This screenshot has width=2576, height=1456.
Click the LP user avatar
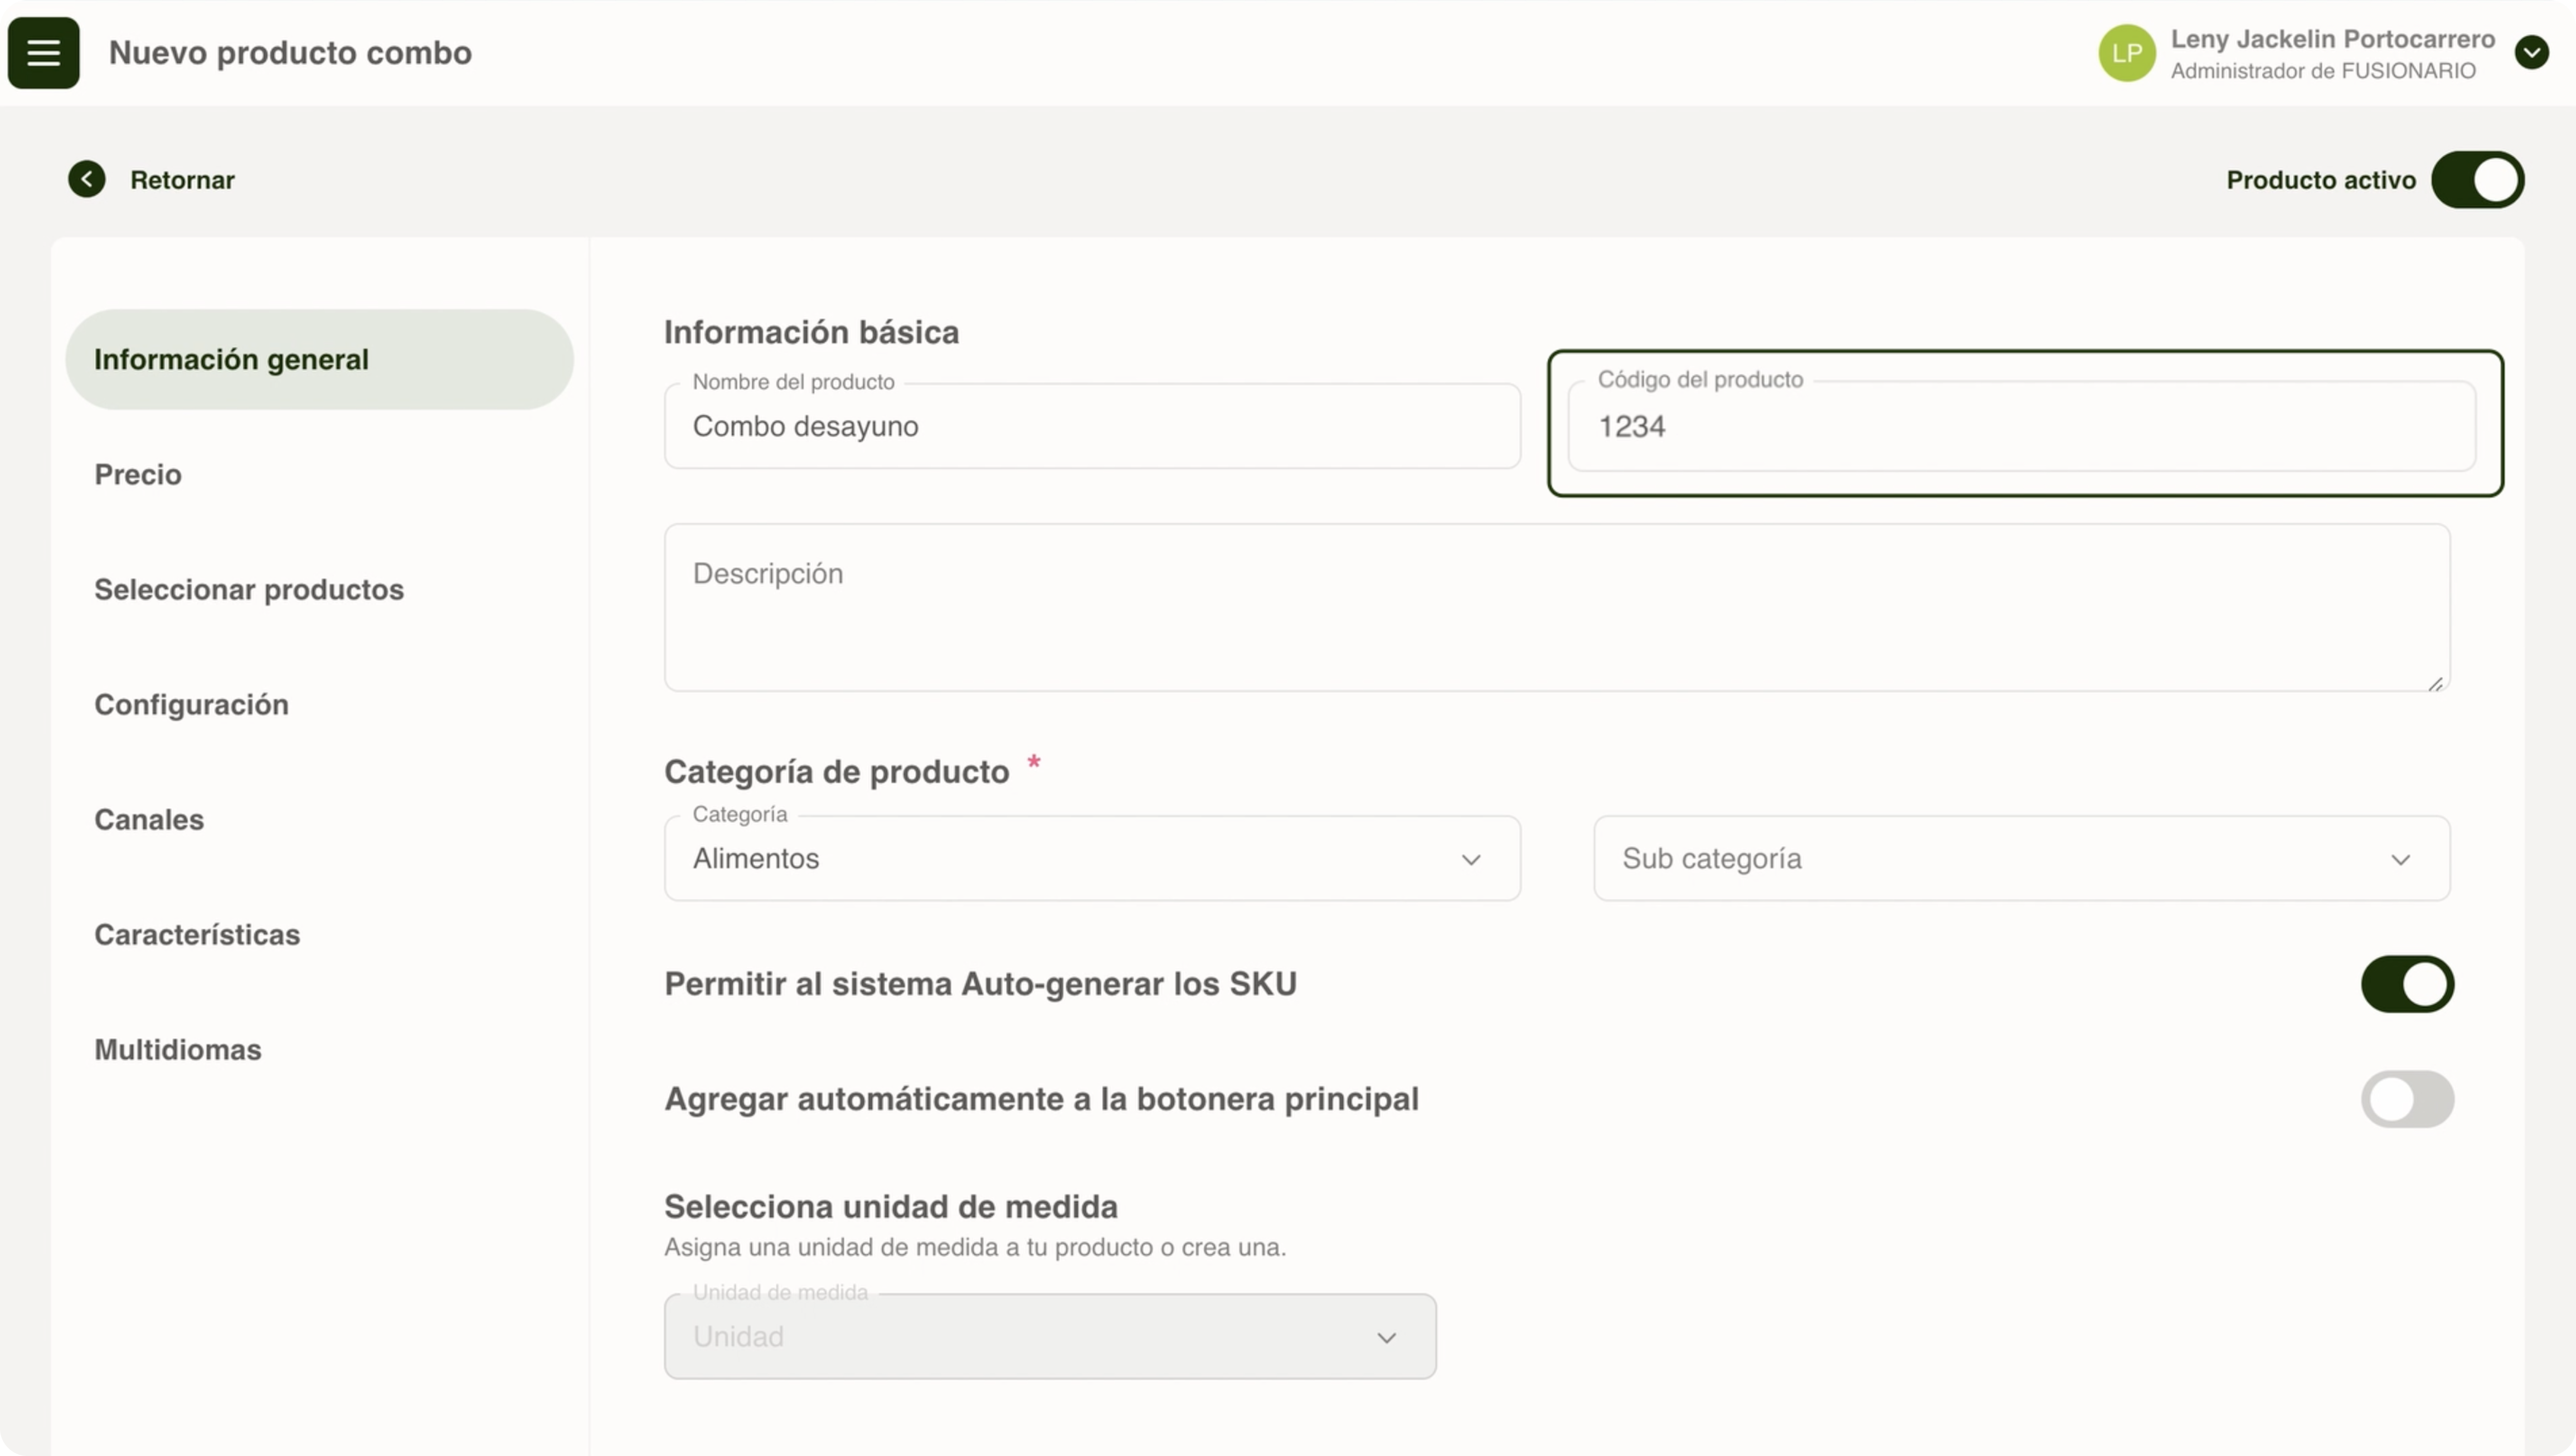tap(2126, 53)
